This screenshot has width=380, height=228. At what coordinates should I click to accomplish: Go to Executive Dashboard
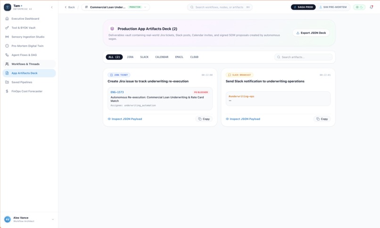pyautogui.click(x=29, y=19)
